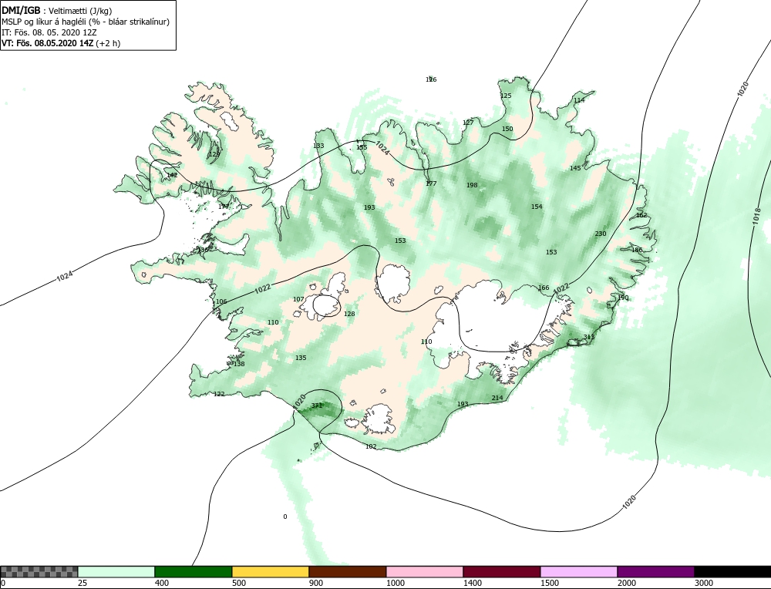This screenshot has height=589, width=771.
Task: Click the dark maroon 1400–1500 legend swatch
Action: pos(502,571)
